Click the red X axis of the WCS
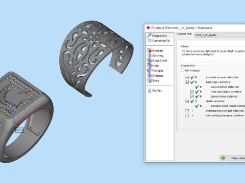Image resolution: width=245 pixels, height=183 pixels. [29, 115]
